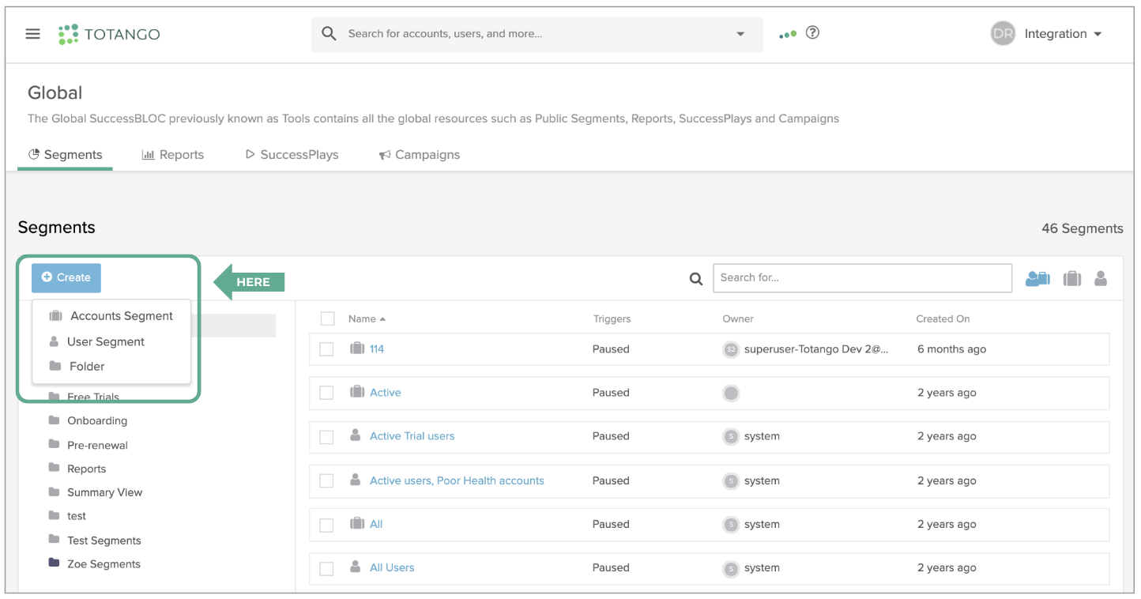1141x599 pixels.
Task: Click the Totango logo
Action: (109, 34)
